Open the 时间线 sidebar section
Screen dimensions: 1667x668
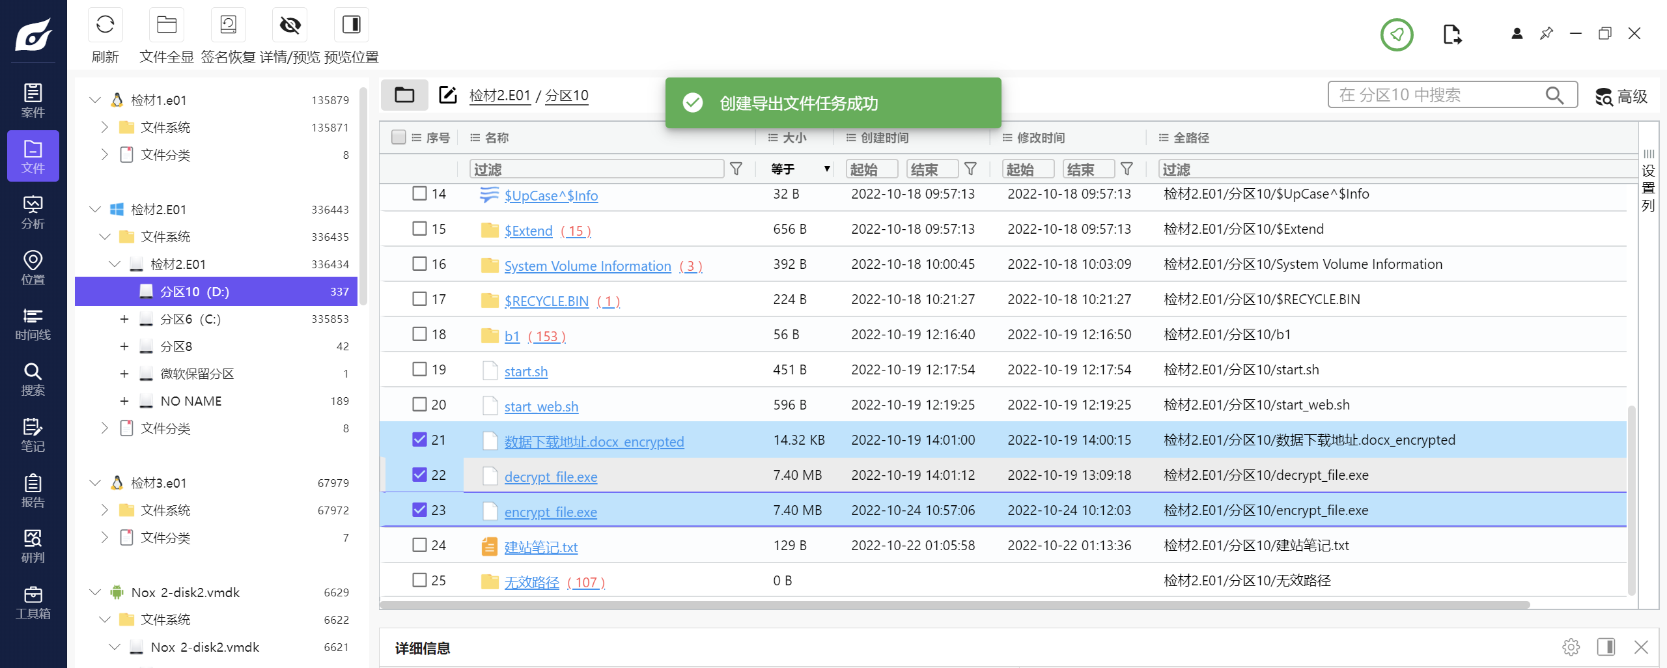pos(33,324)
